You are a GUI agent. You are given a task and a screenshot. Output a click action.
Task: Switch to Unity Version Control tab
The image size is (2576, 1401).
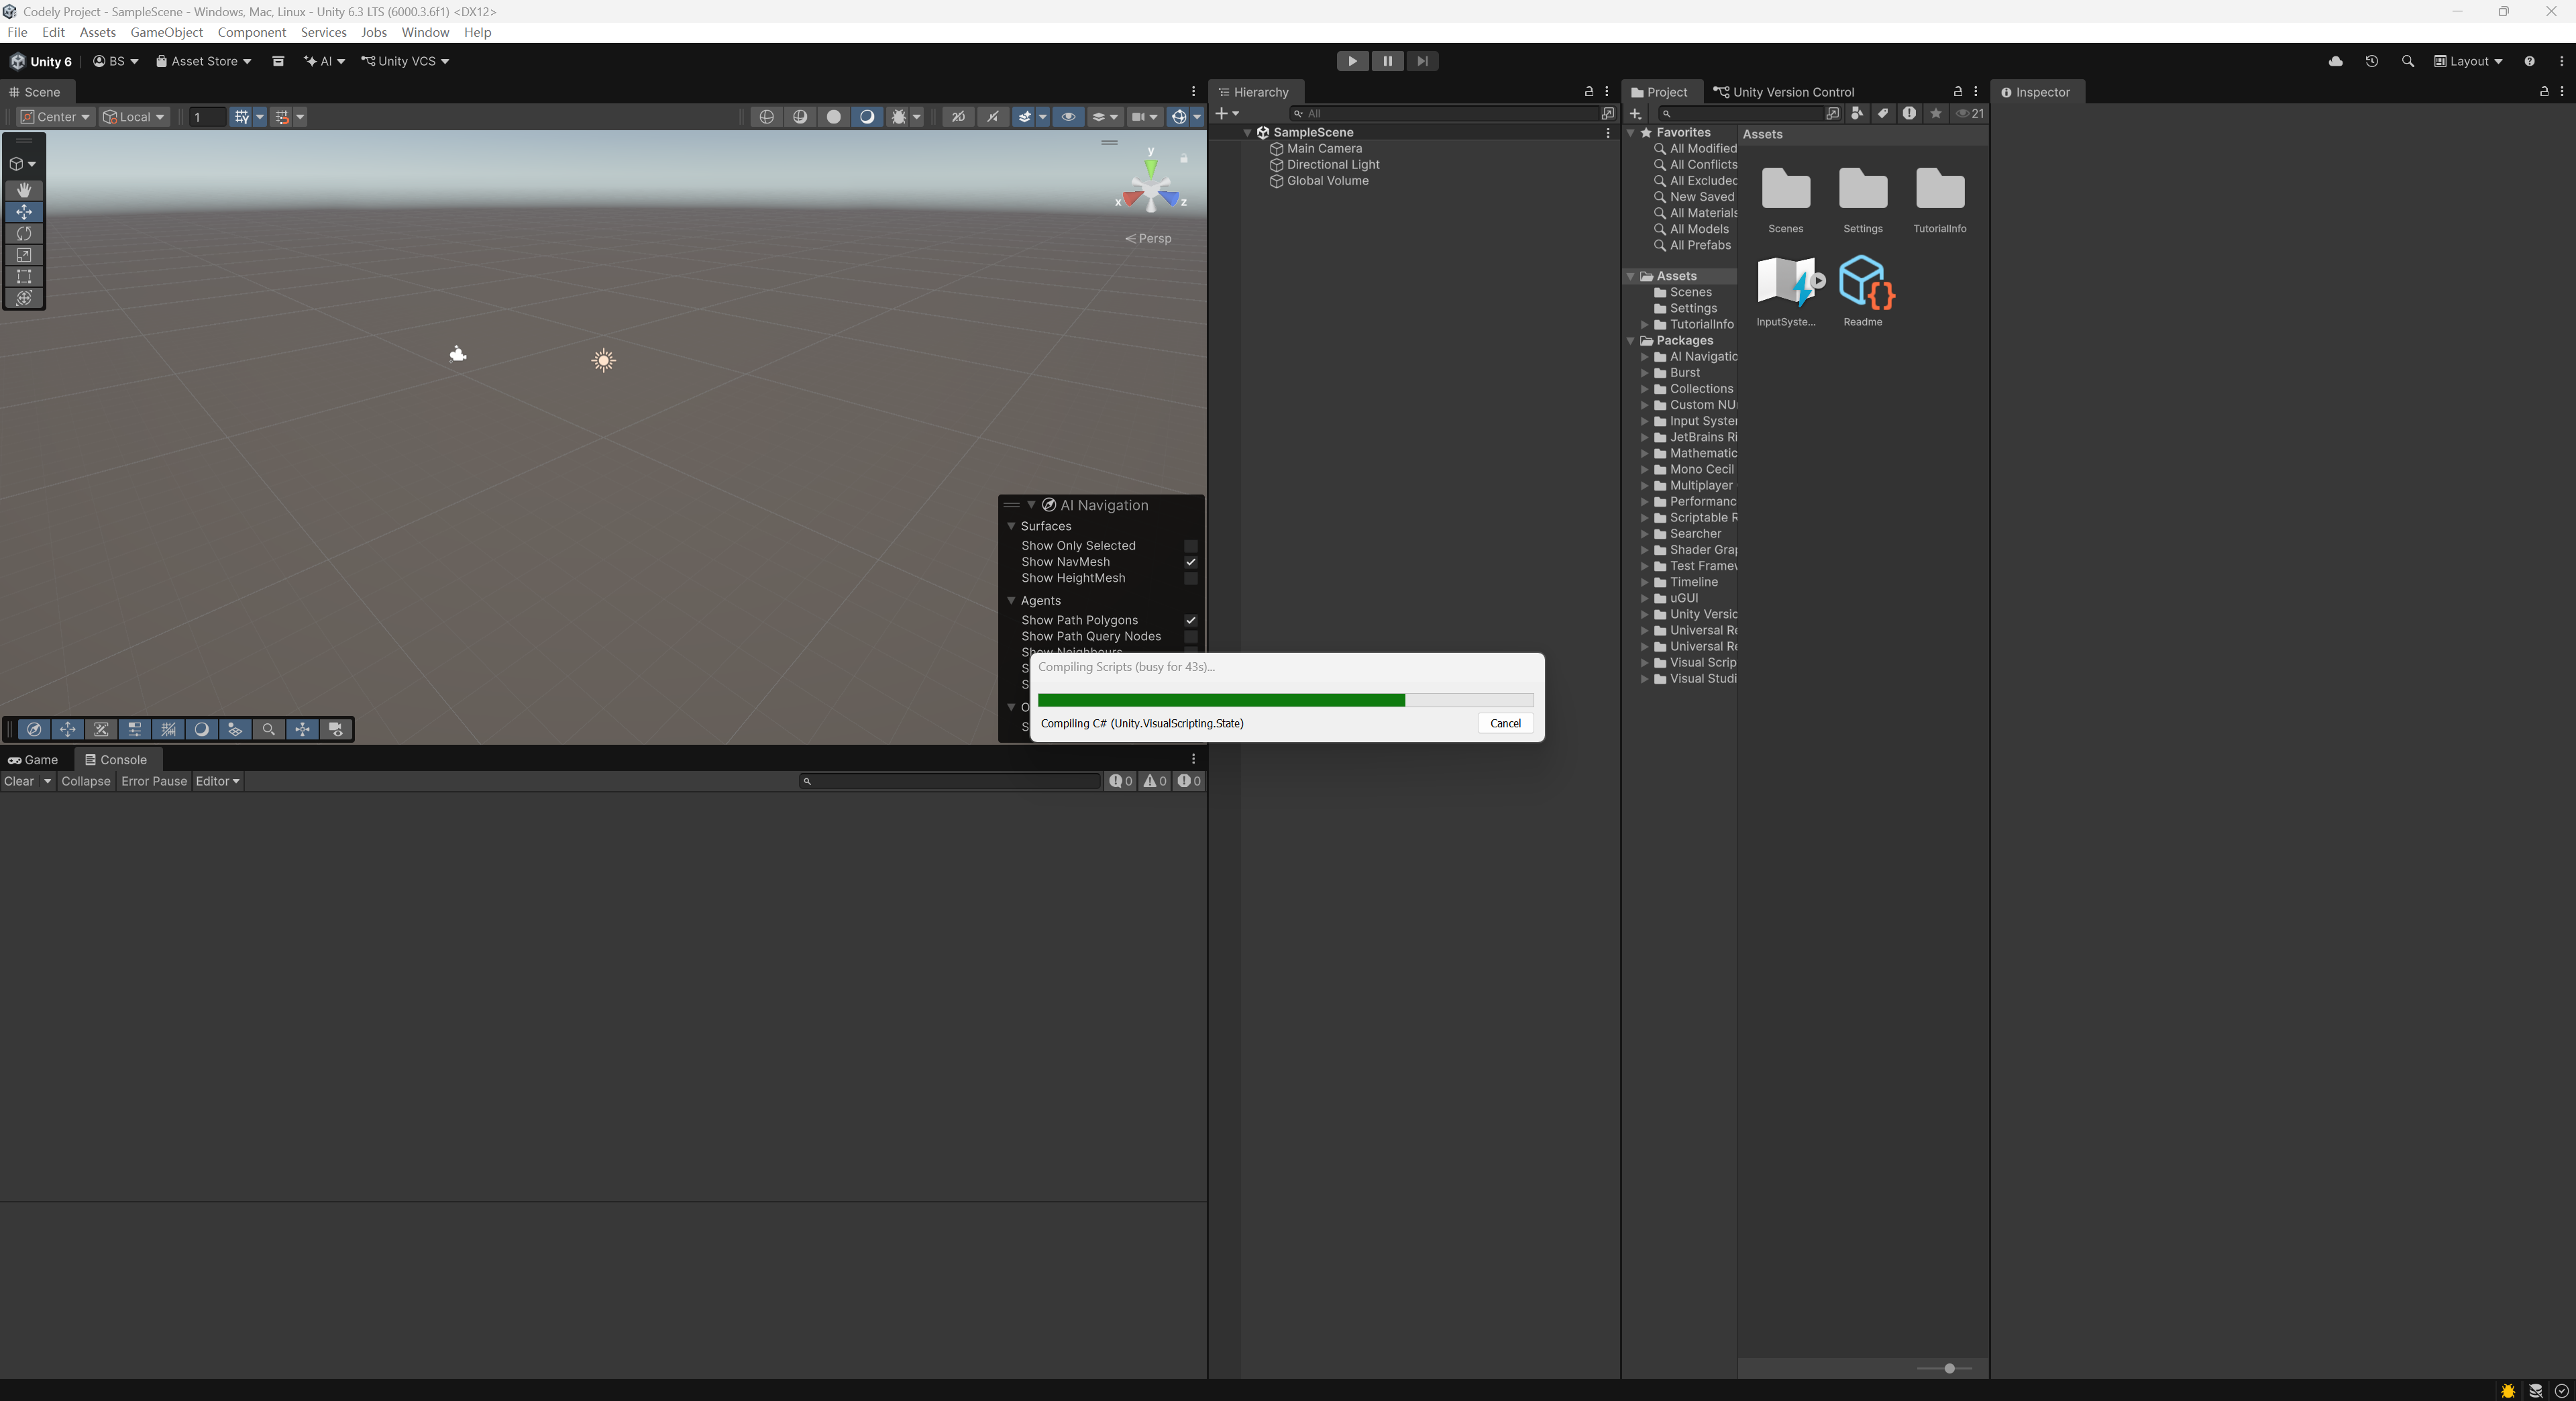point(1784,92)
